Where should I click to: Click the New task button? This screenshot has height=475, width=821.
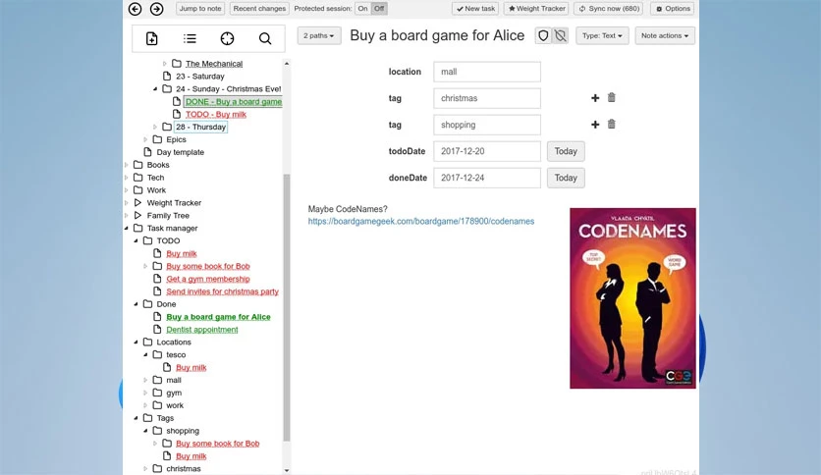coord(475,9)
